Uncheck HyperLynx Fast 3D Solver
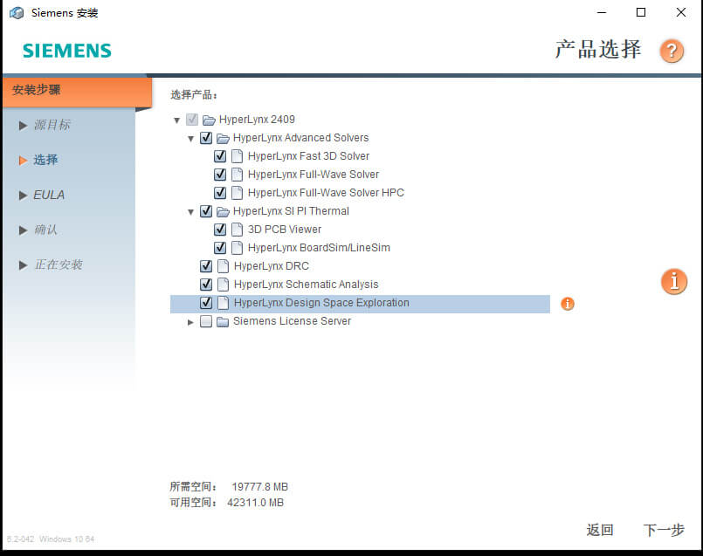Screen dimensions: 703x556 click(x=220, y=156)
